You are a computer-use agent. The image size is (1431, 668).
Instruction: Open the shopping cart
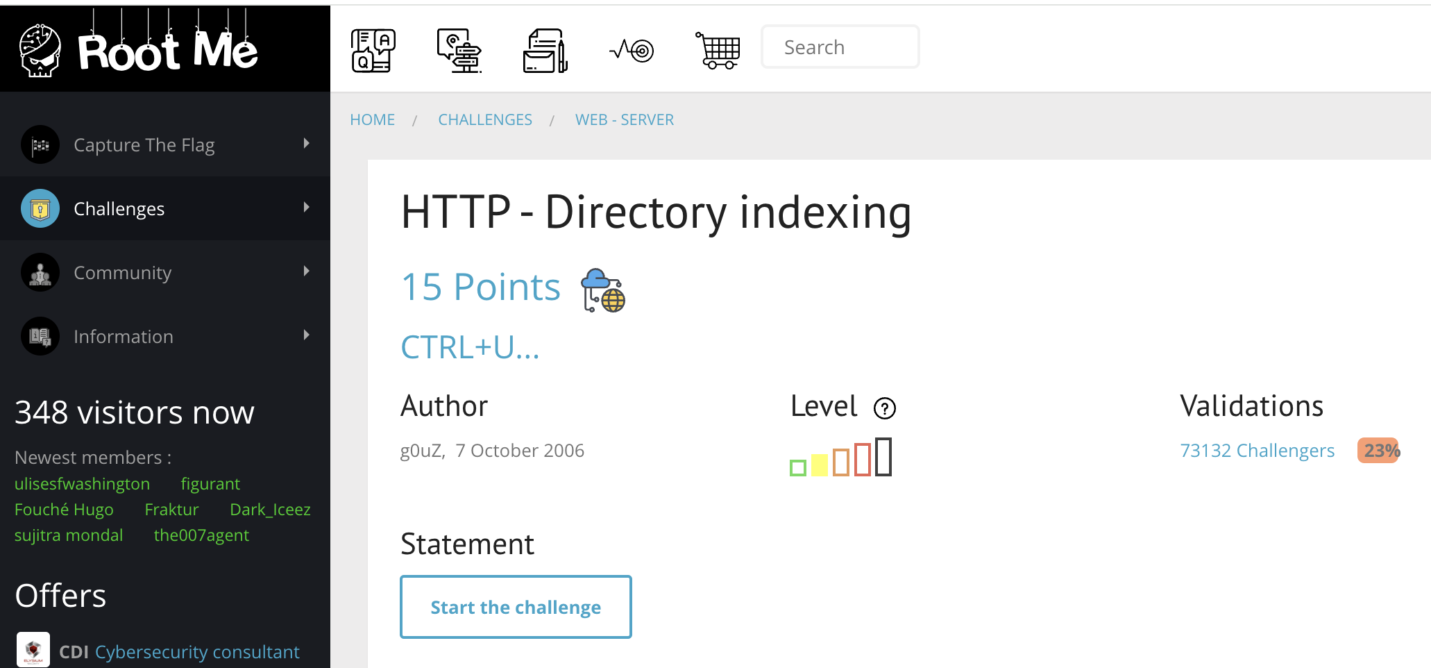coord(718,49)
